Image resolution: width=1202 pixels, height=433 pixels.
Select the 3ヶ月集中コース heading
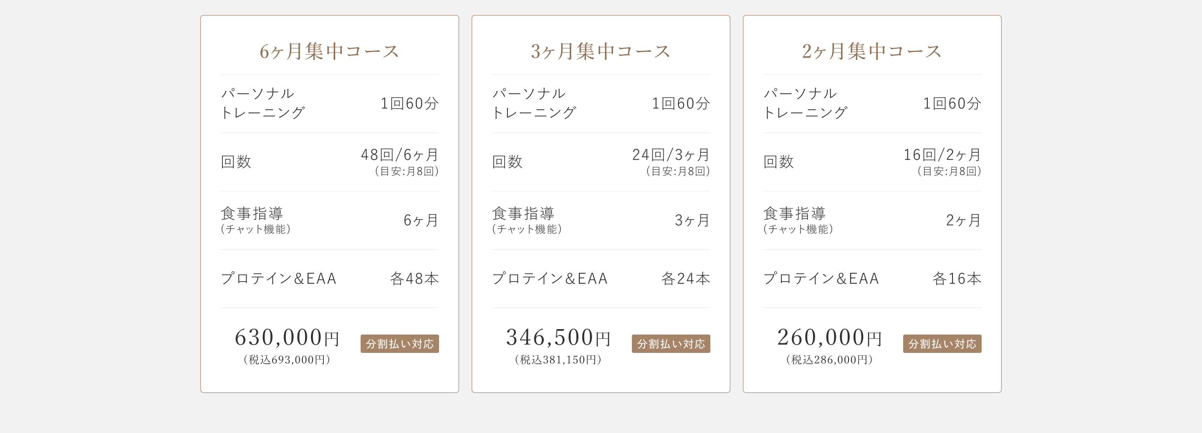601,51
